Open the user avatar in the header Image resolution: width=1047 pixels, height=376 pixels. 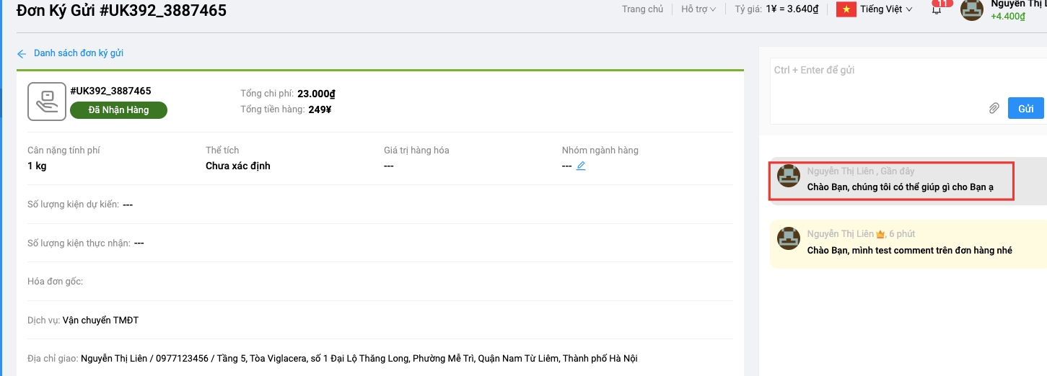pyautogui.click(x=972, y=9)
